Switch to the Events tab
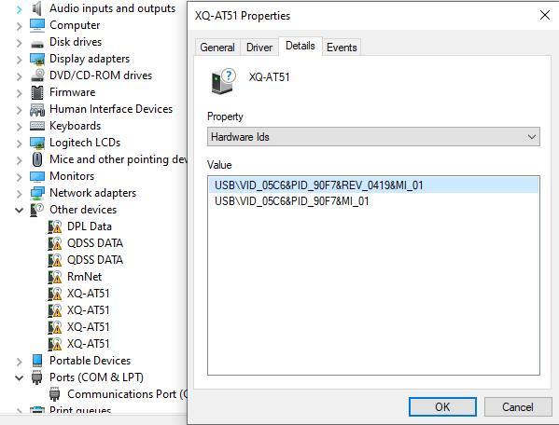The image size is (559, 425). [x=342, y=47]
